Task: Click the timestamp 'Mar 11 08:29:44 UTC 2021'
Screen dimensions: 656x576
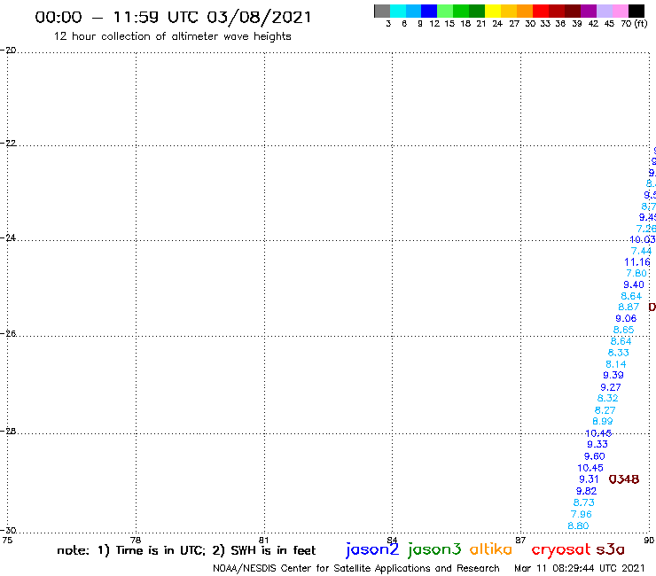Action: tap(580, 568)
